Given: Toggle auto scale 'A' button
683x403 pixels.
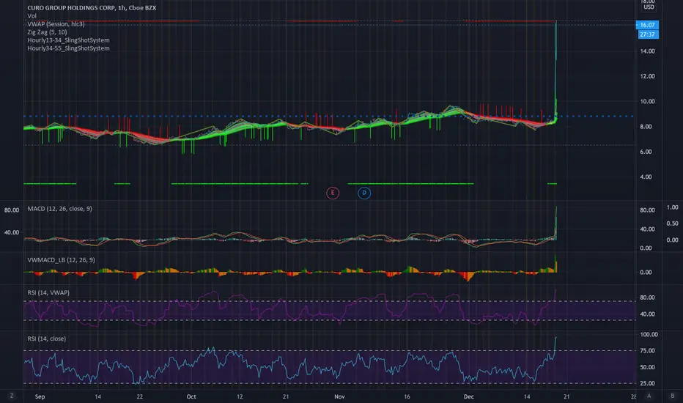Looking at the screenshot, I should coord(649,396).
